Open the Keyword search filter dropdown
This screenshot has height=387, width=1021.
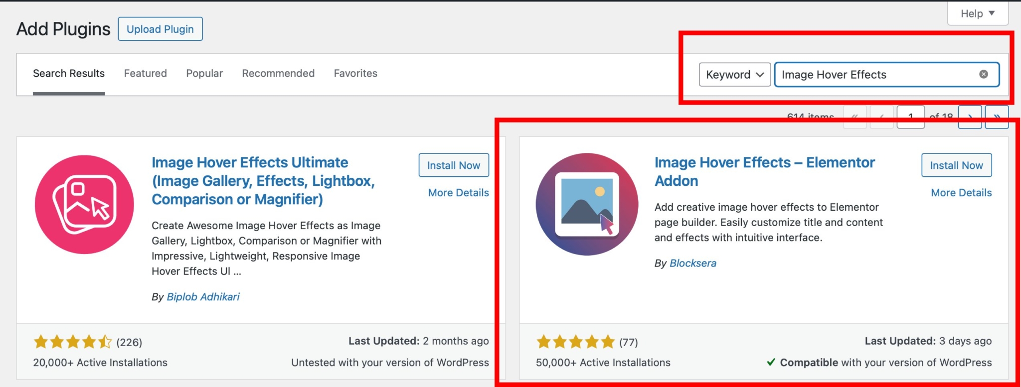click(x=734, y=74)
